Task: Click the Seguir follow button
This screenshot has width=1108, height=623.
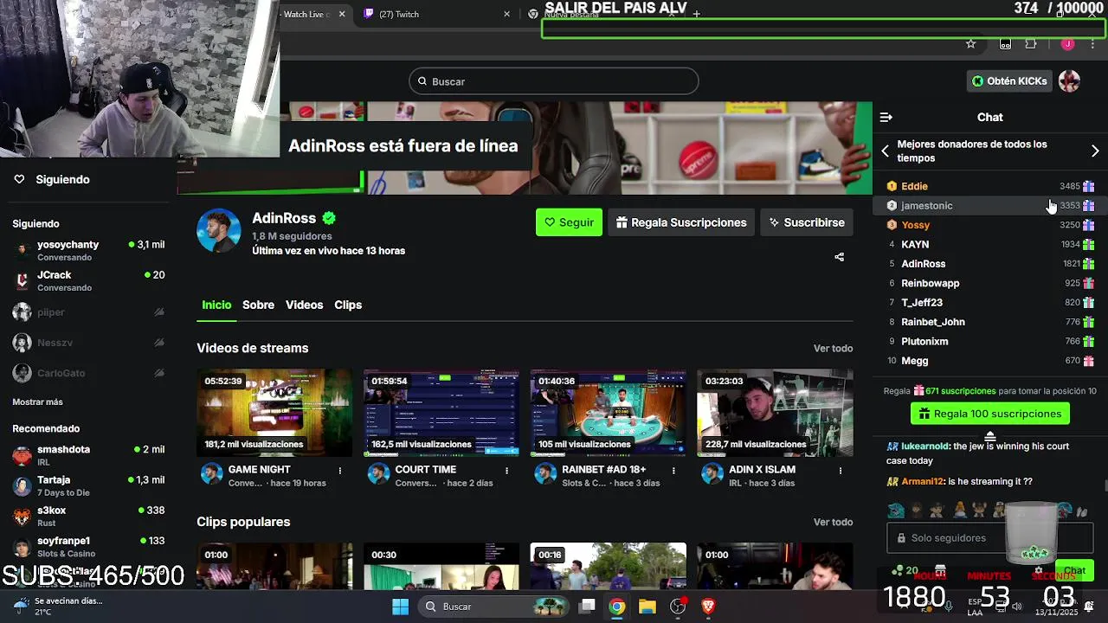Action: pos(569,222)
